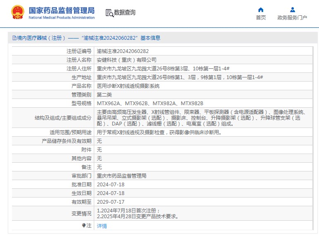The height and width of the screenshot is (236, 319).
Task: Click approval department 重庆市药品监督管理局
Action: click(121, 176)
